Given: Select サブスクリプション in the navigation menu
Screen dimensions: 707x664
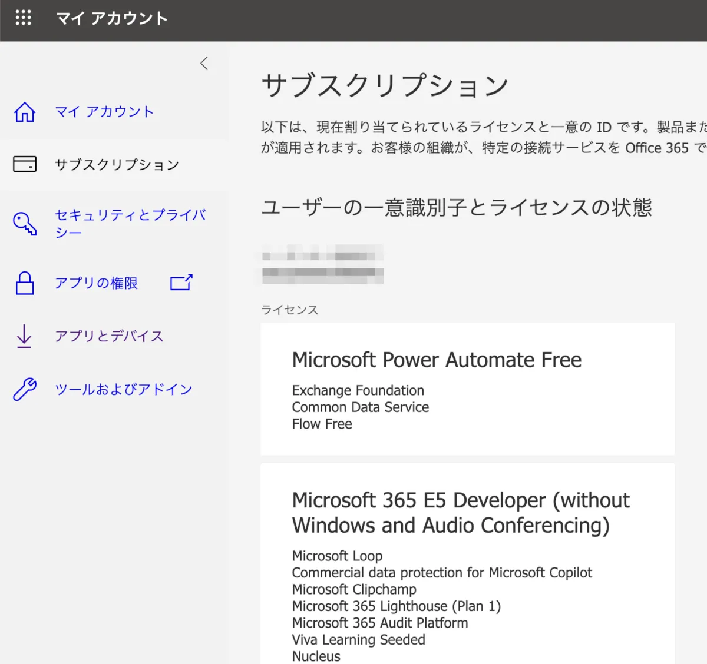Looking at the screenshot, I should click(117, 164).
